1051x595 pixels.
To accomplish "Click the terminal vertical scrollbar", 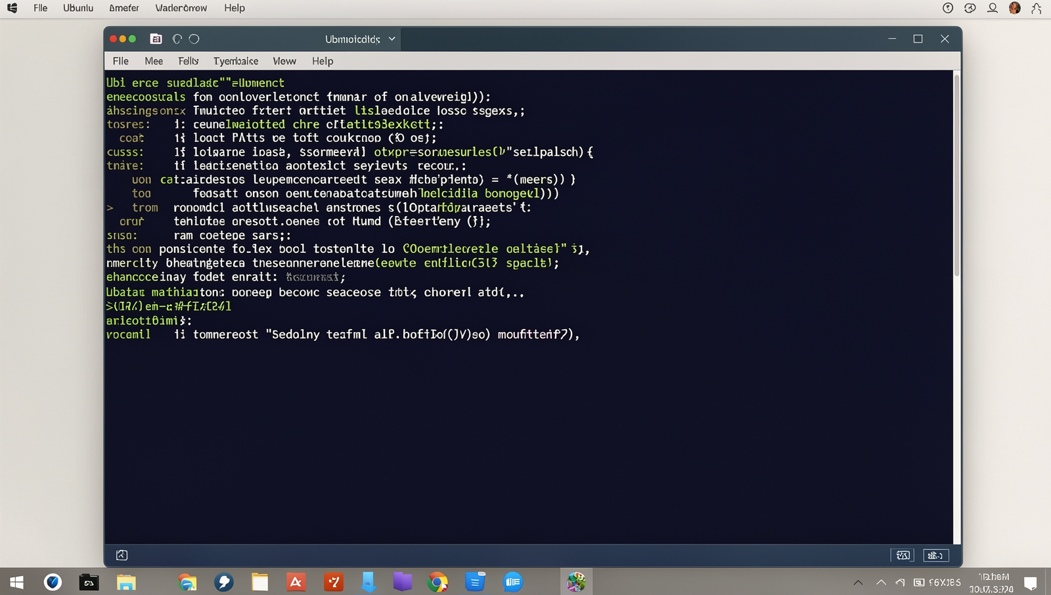I will 956,176.
